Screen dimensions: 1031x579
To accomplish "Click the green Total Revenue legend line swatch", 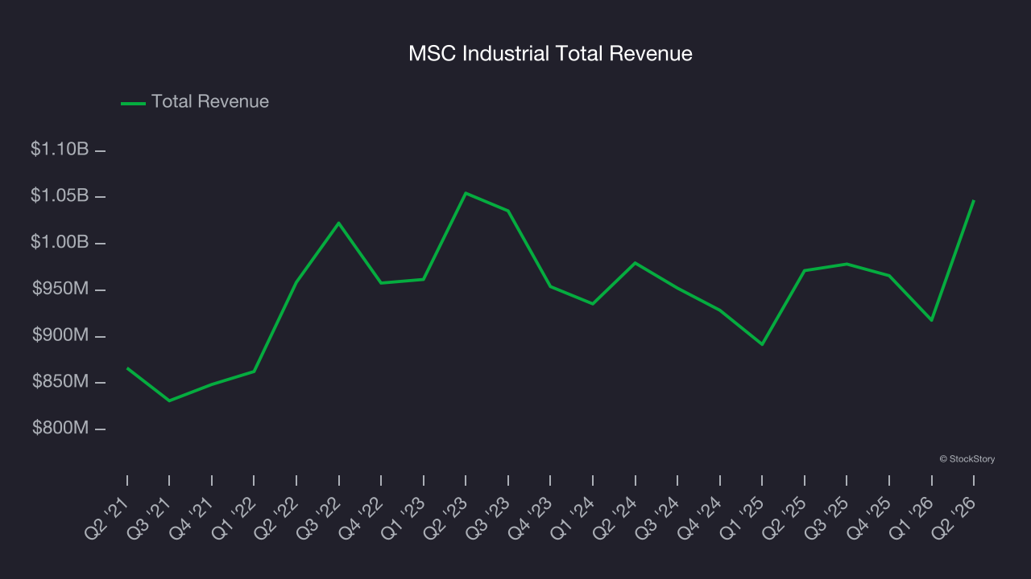I will click(x=133, y=103).
